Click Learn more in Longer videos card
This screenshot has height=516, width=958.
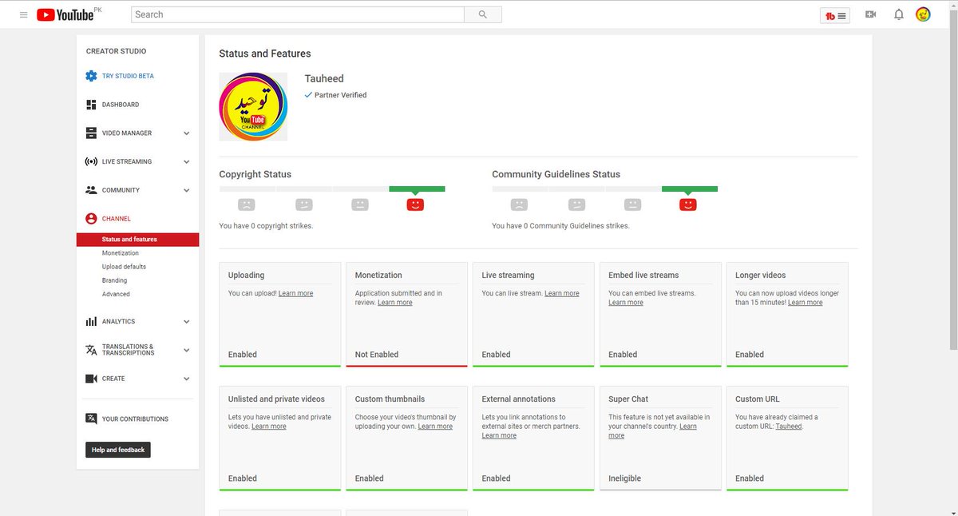806,303
